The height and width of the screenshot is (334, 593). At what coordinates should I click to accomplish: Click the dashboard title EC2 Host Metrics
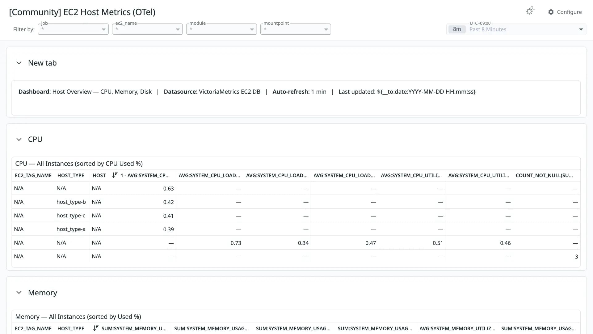click(x=82, y=12)
